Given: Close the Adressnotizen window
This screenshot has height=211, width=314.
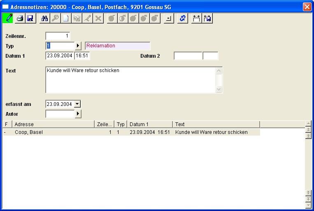Looking at the screenshot, I should point(307,7).
